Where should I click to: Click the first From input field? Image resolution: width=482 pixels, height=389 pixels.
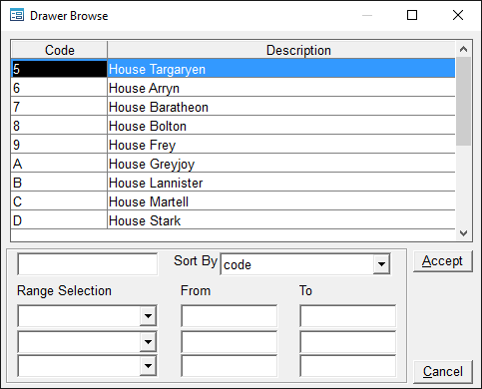pyautogui.click(x=229, y=316)
